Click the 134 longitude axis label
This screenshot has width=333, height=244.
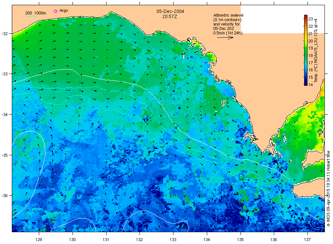[206, 240]
